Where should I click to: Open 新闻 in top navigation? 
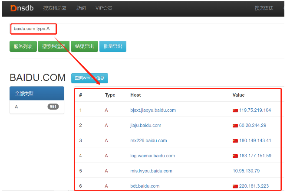[81, 8]
